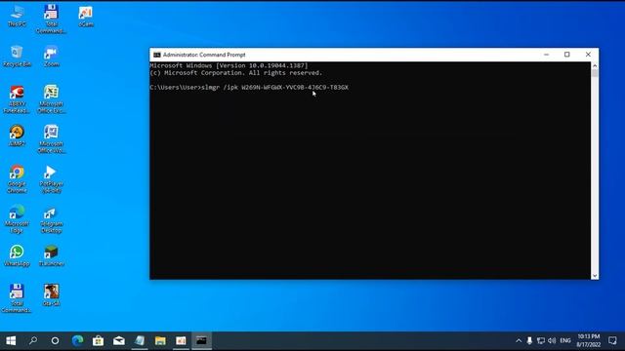625x351 pixels.
Task: Select the Microsoft Office Word shortcut
Action: point(51,139)
